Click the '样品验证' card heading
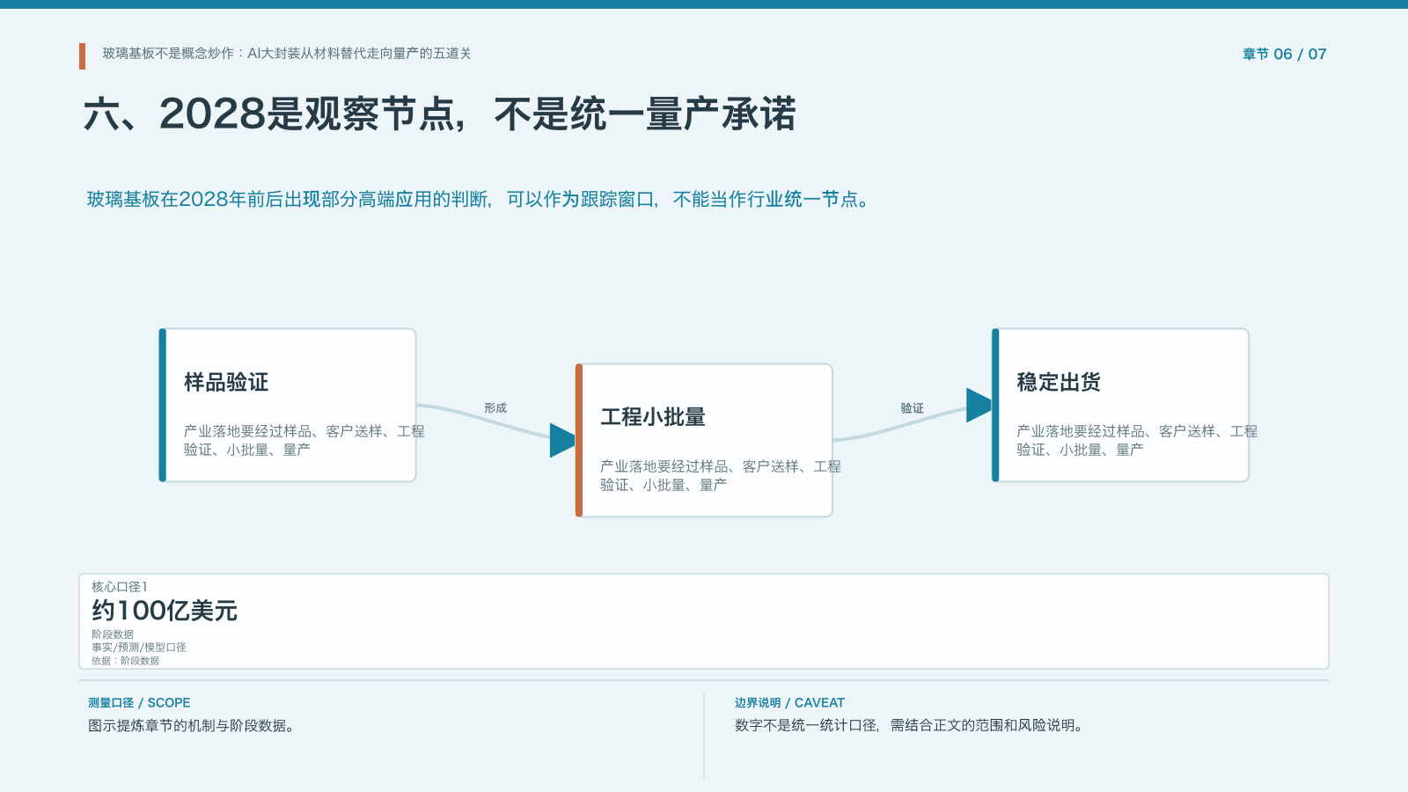The height and width of the screenshot is (792, 1408). pyautogui.click(x=226, y=382)
